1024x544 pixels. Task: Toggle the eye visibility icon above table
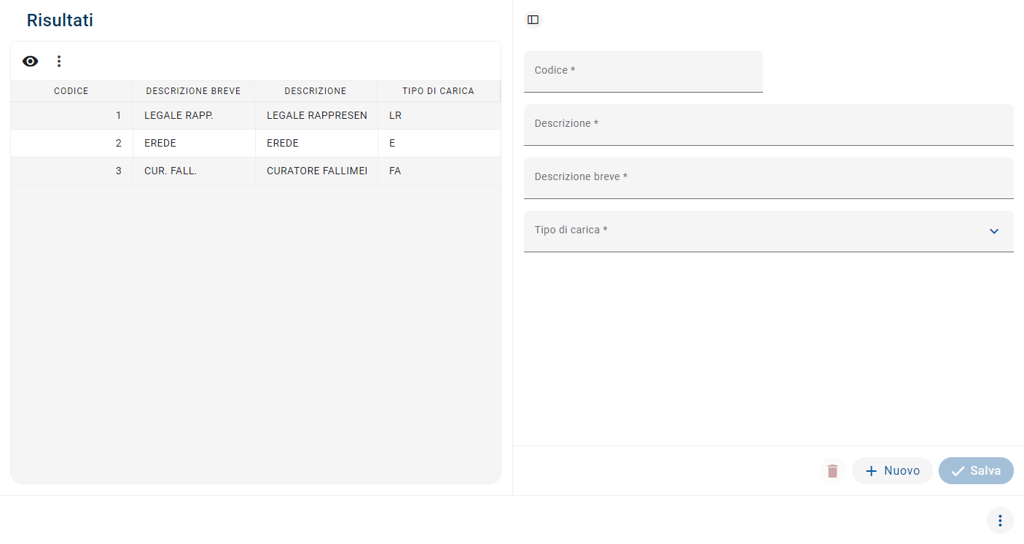(30, 61)
